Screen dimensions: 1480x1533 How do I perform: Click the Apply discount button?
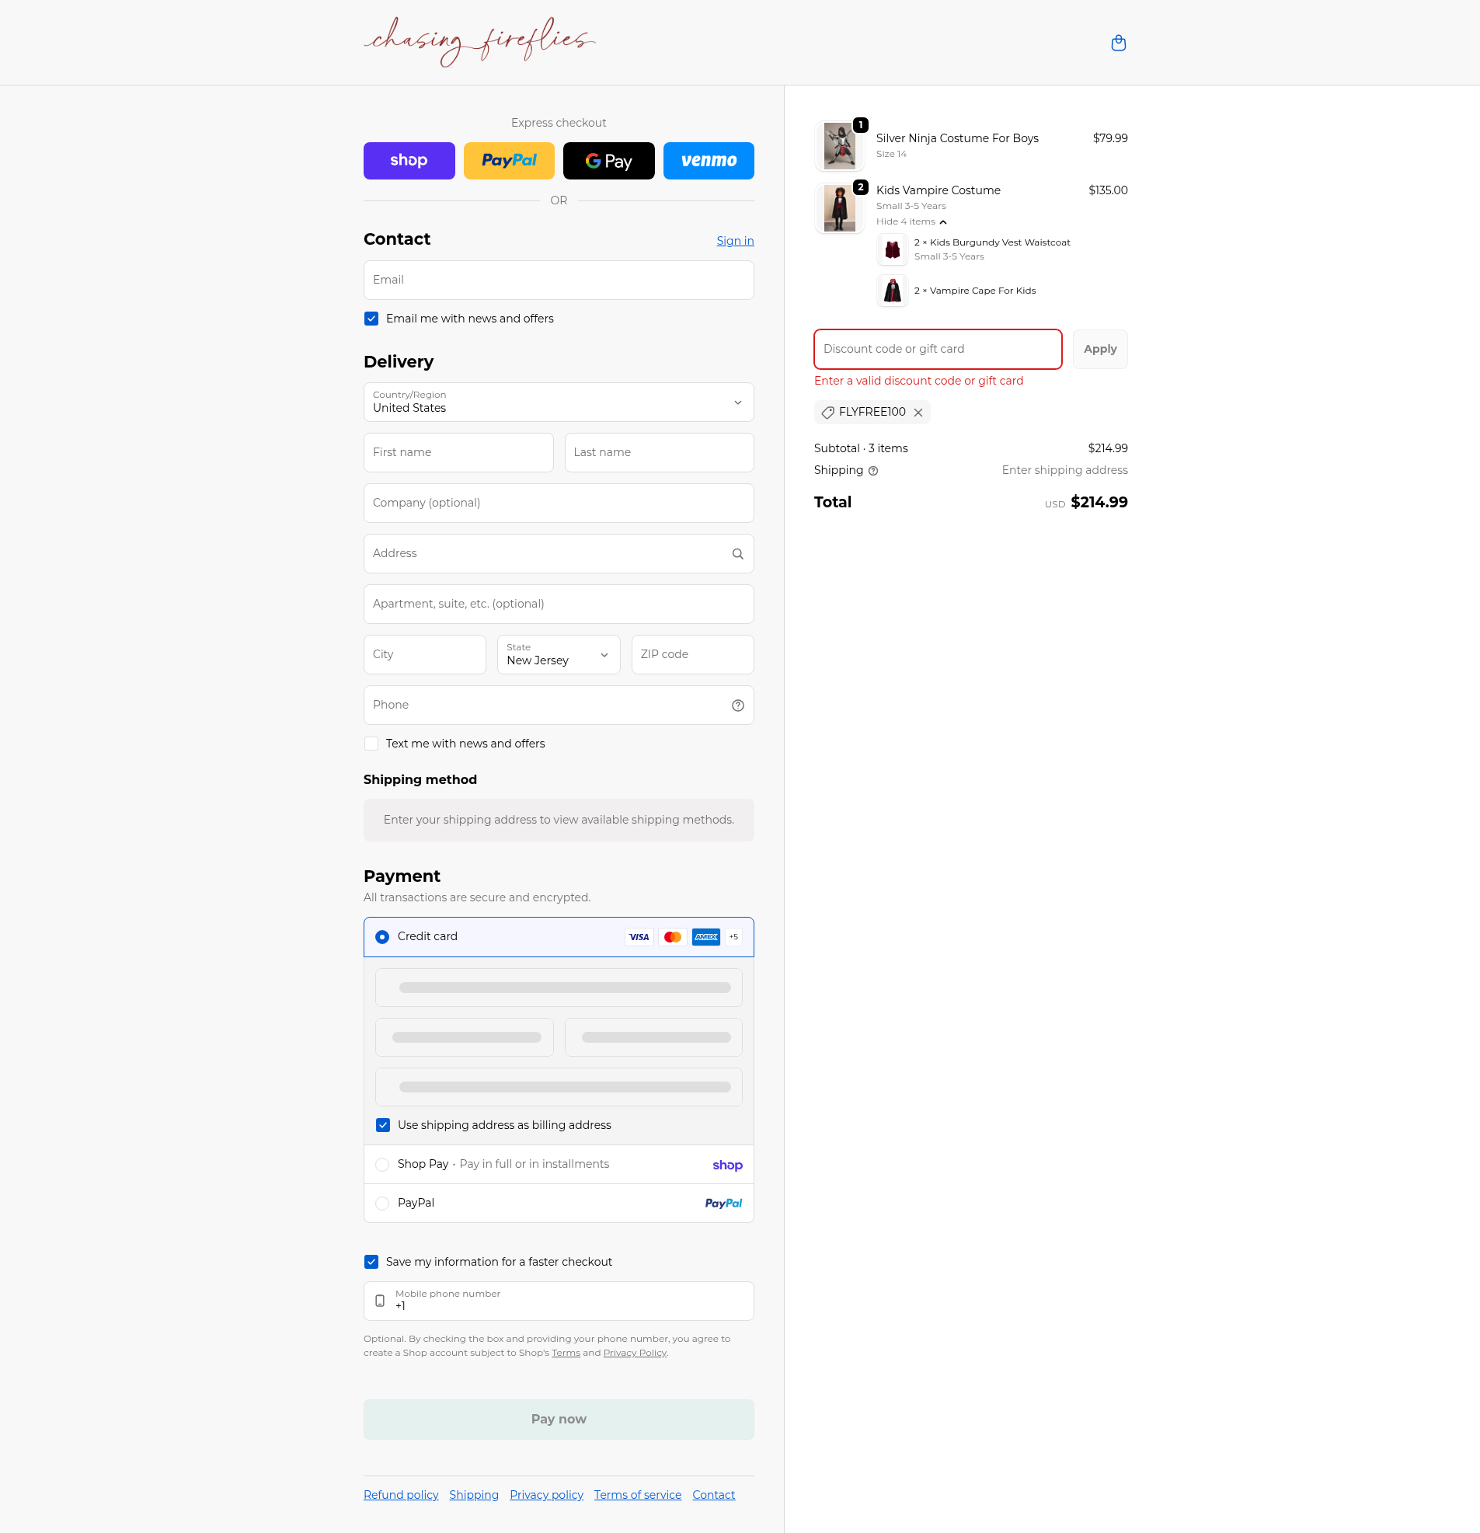coord(1099,349)
